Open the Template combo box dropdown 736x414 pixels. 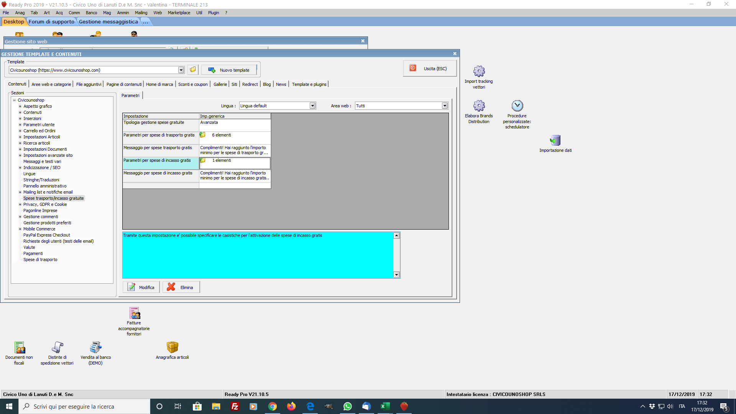tap(181, 70)
